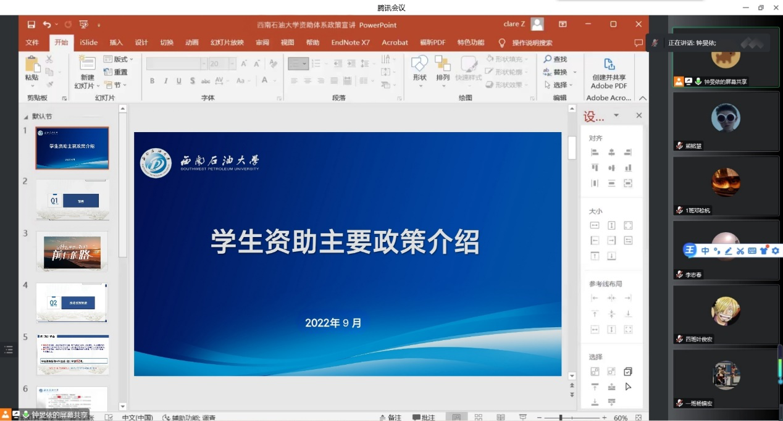783x421 pixels.
Task: Click the accessibility (辅助功能) status entry
Action: [189, 418]
